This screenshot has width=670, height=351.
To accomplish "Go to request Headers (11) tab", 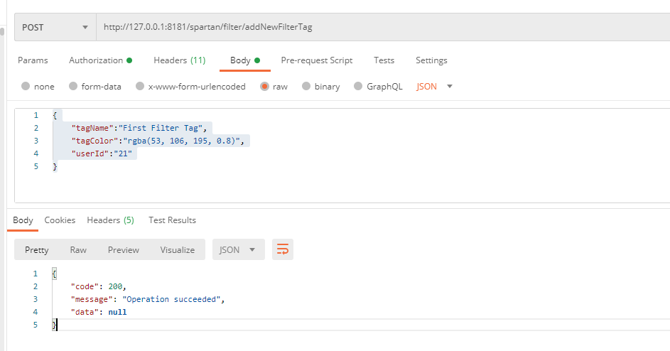I will pyautogui.click(x=179, y=60).
